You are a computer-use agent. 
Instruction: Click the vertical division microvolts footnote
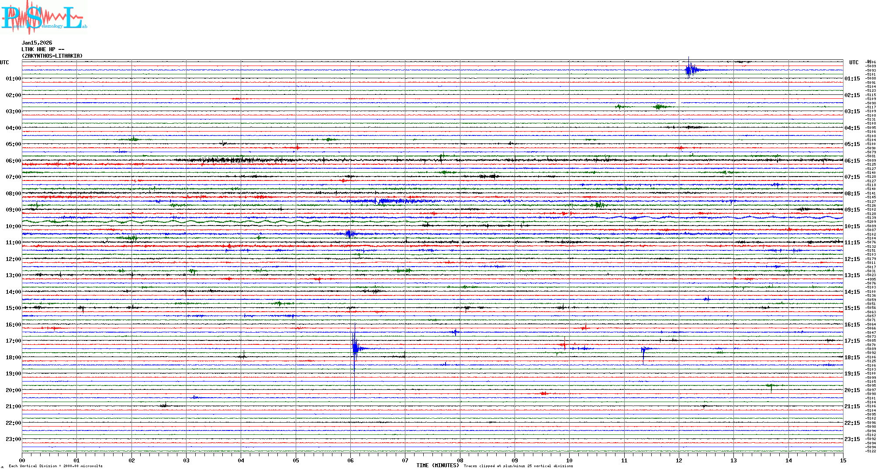tap(55, 466)
